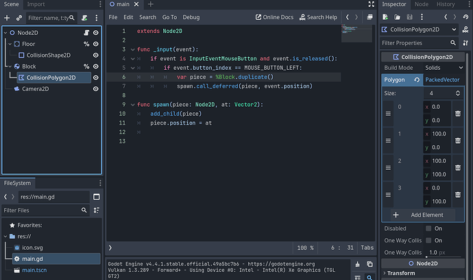Viewport: 473px width, 280px height.
Task: Open documentation for CollisionPolygon2D
Action: [x=465, y=29]
